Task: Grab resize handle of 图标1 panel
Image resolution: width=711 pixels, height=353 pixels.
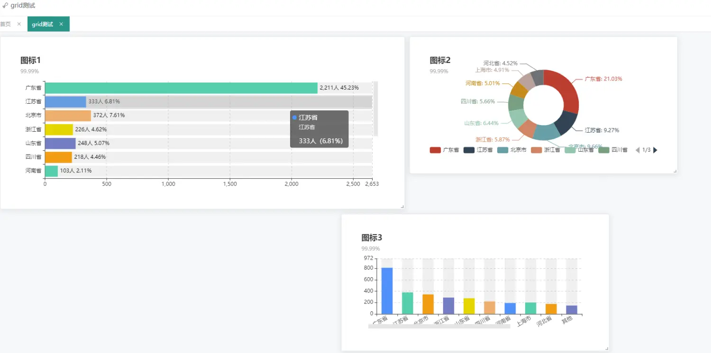Action: 402,206
